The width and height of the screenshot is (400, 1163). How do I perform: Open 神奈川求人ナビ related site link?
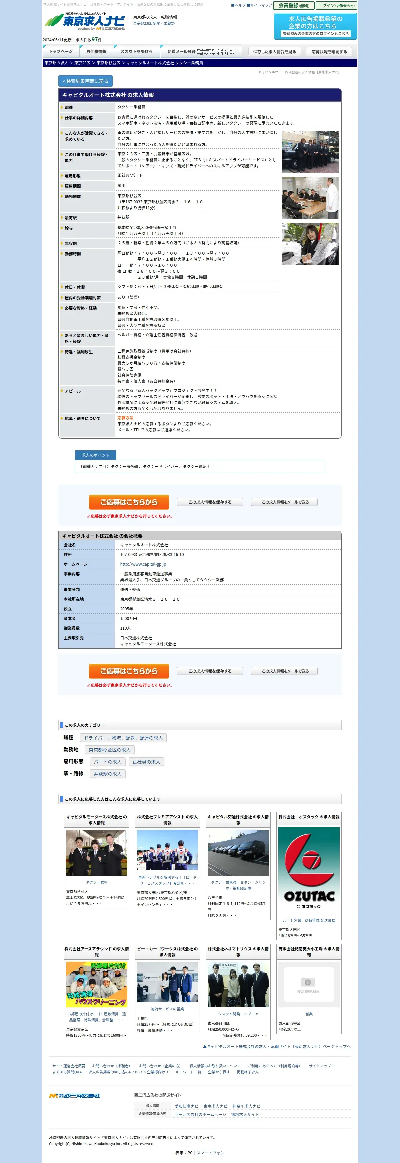(x=246, y=1106)
